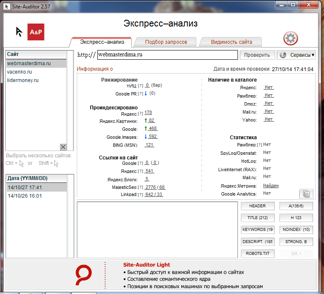Select webmasterdima.ru in site list
Screen dimensions: 324x294
37,64
